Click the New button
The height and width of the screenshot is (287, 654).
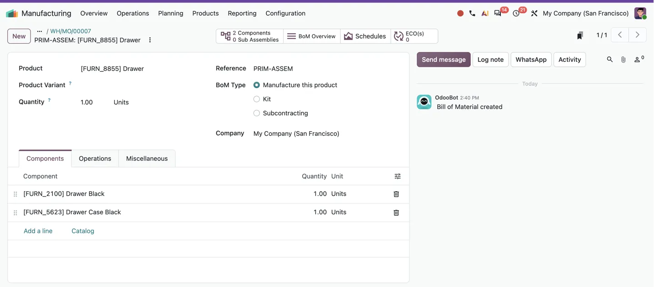[x=19, y=36]
